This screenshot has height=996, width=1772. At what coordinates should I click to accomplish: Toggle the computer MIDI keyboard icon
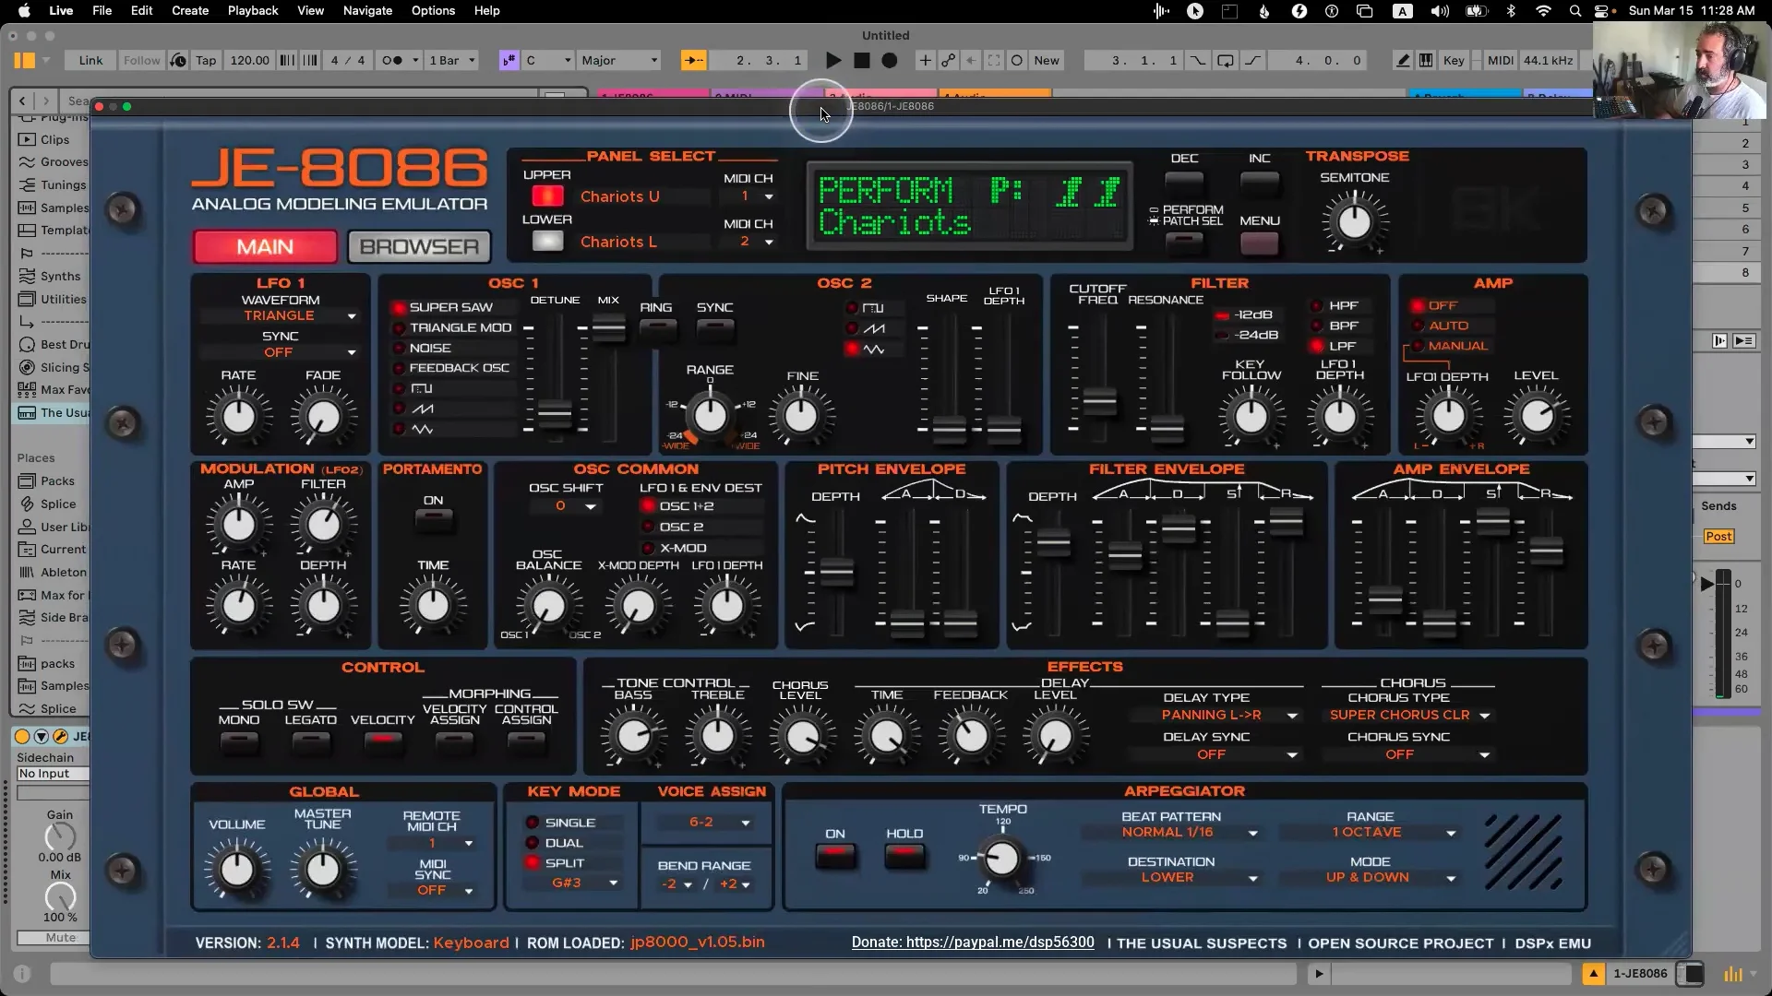click(1426, 61)
